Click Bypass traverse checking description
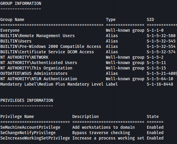Screen dimensions: 177x144 [x=101, y=133]
